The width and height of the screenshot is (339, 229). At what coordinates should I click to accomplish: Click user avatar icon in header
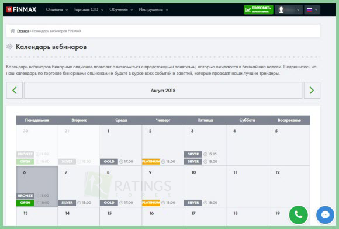tap(281, 10)
